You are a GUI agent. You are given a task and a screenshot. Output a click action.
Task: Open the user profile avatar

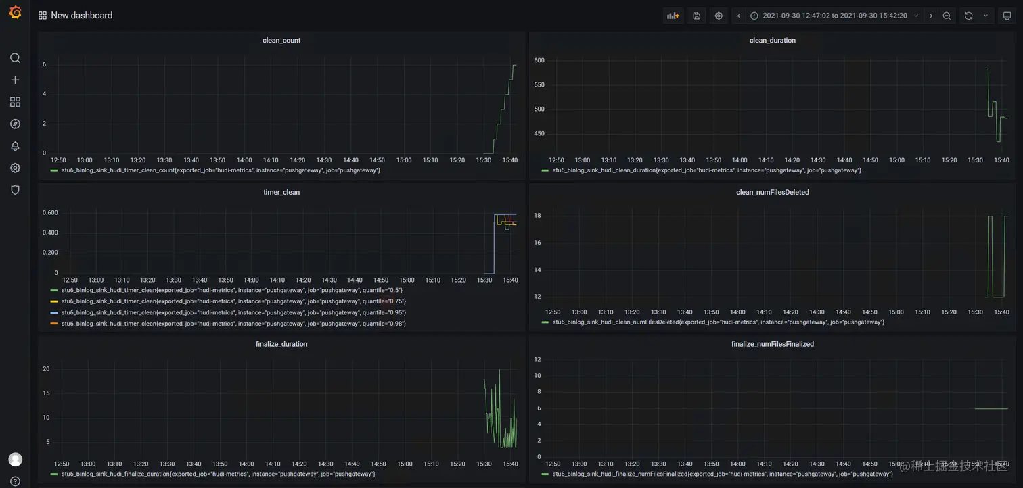click(x=15, y=460)
